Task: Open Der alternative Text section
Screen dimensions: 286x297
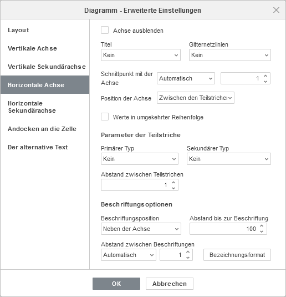Action: coord(45,147)
